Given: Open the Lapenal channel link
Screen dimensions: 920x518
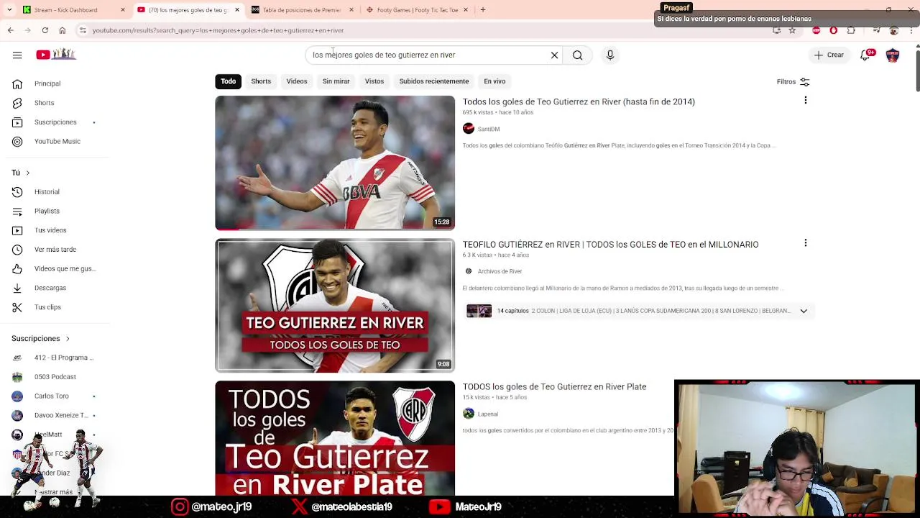Looking at the screenshot, I should tap(487, 414).
